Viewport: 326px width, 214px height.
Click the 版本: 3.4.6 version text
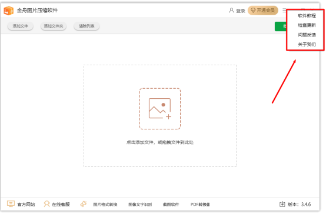pyautogui.click(x=299, y=205)
